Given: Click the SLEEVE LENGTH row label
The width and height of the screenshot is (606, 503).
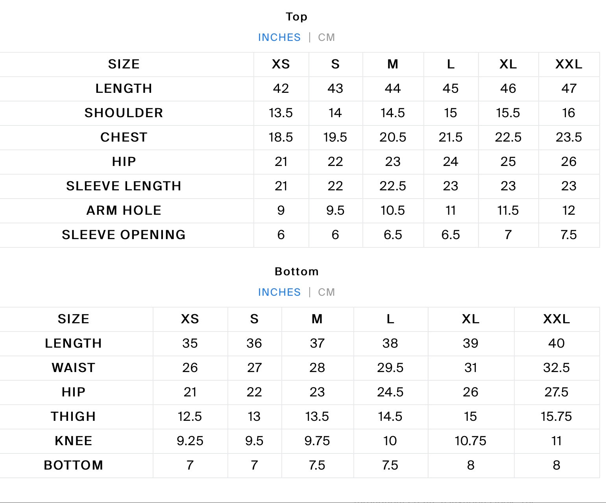Looking at the screenshot, I should (x=124, y=186).
